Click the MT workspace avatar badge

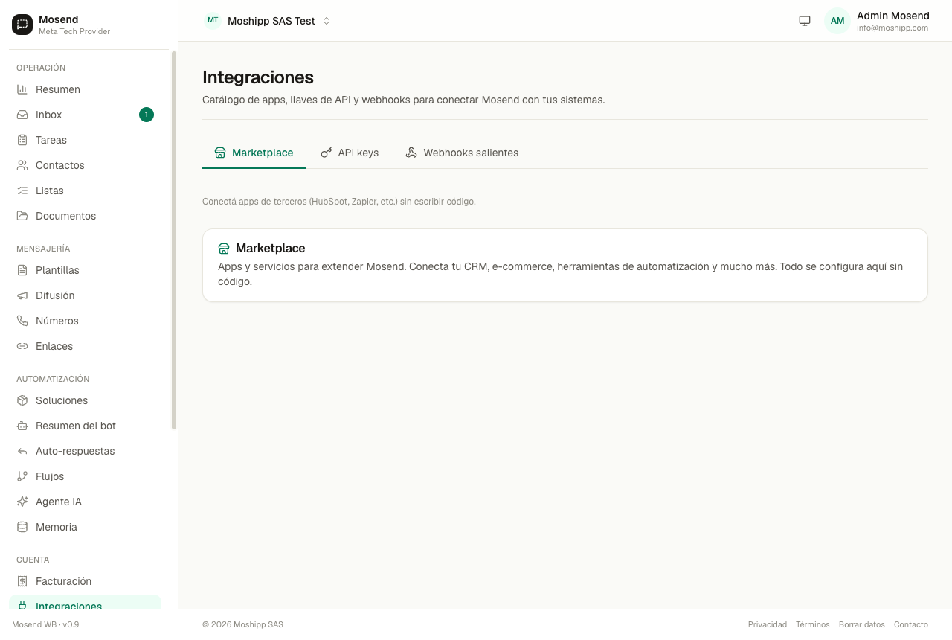(x=213, y=21)
